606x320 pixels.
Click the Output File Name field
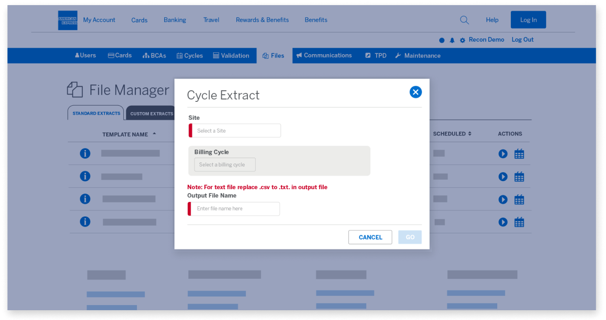[235, 209]
